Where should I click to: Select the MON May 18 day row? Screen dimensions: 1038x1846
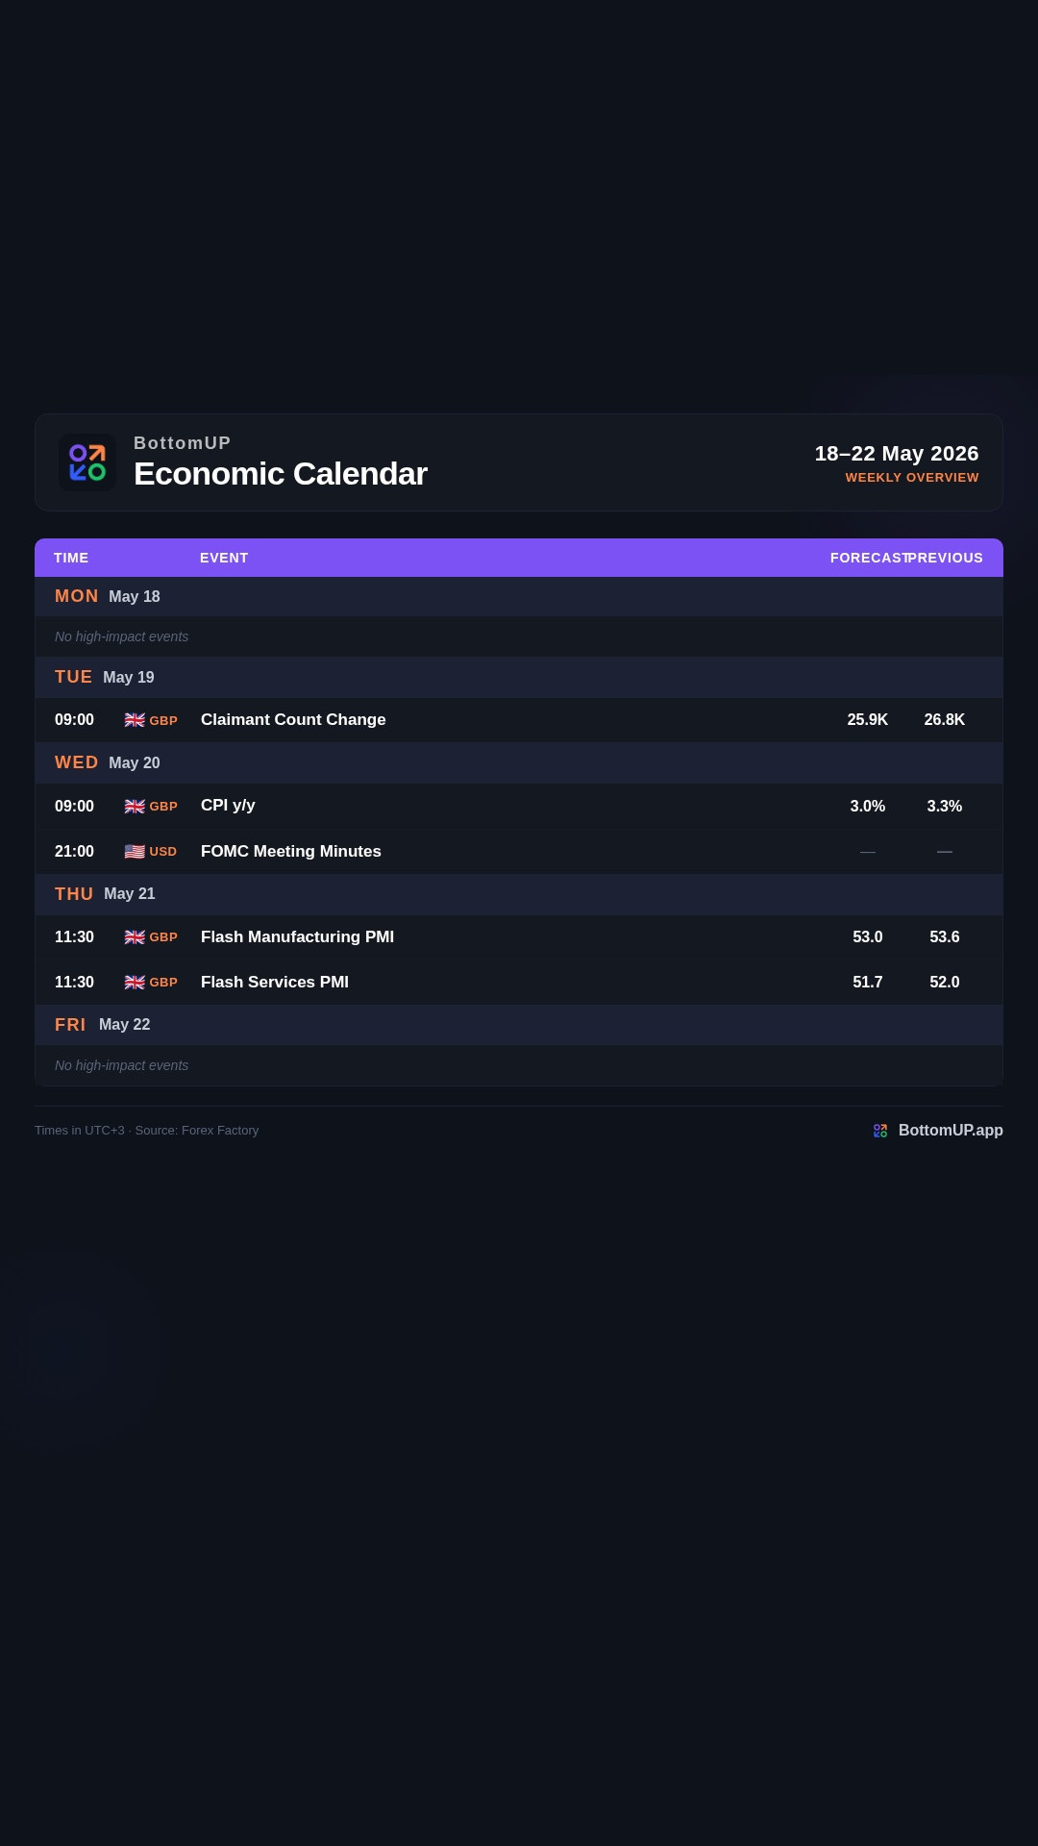519,597
